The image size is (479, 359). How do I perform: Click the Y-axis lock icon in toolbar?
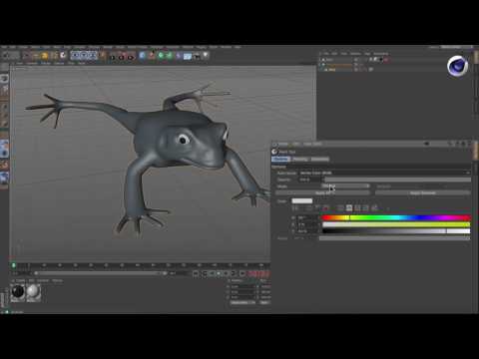84,56
